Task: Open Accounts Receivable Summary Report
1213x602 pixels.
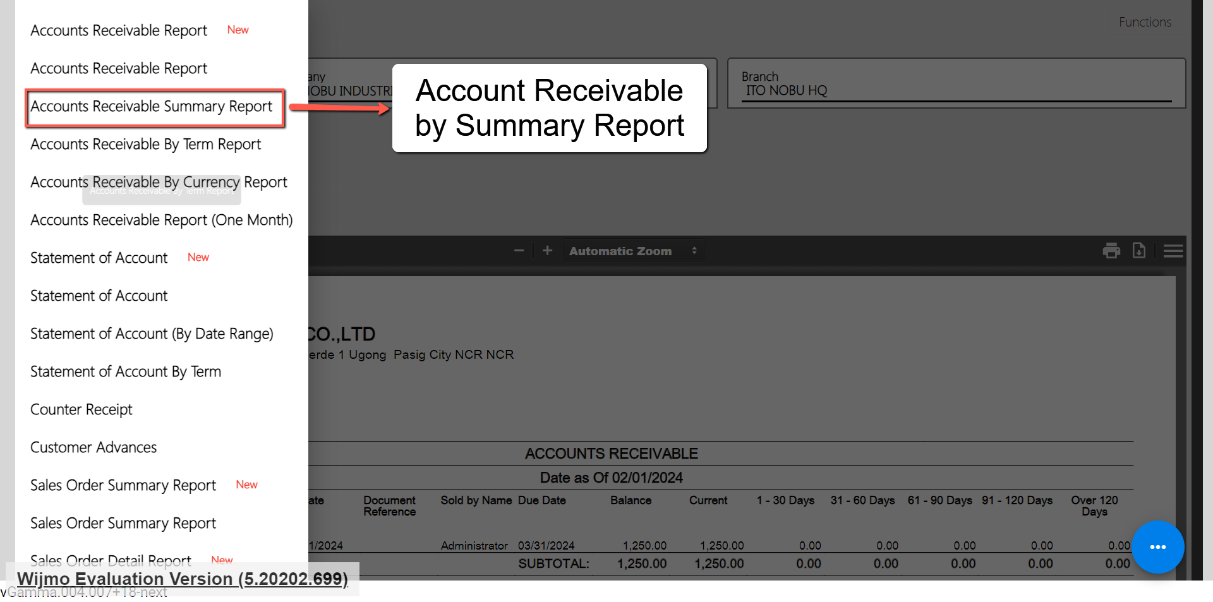Action: pyautogui.click(x=152, y=106)
